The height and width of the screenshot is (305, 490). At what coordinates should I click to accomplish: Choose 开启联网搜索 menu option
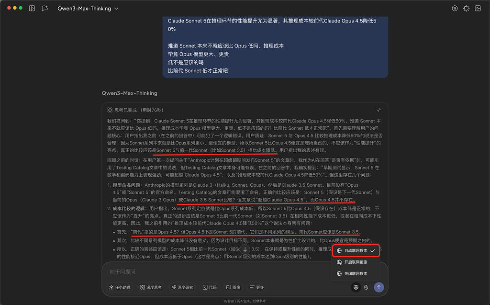click(356, 262)
